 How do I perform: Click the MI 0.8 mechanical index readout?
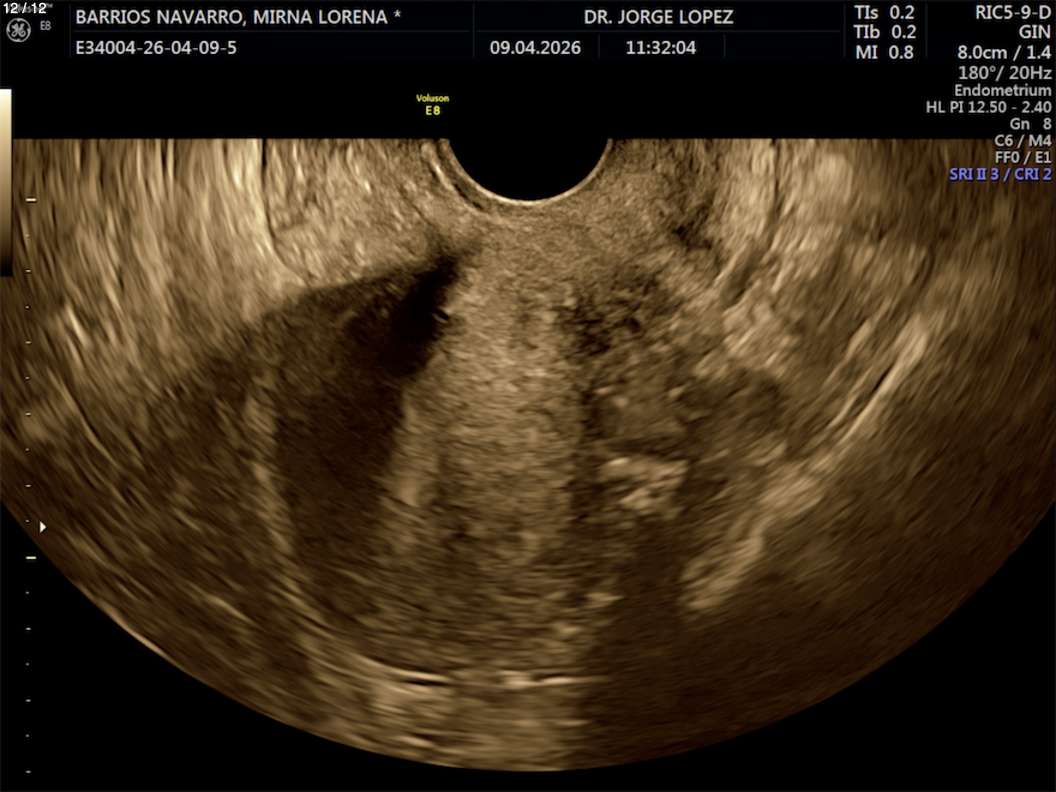(884, 52)
